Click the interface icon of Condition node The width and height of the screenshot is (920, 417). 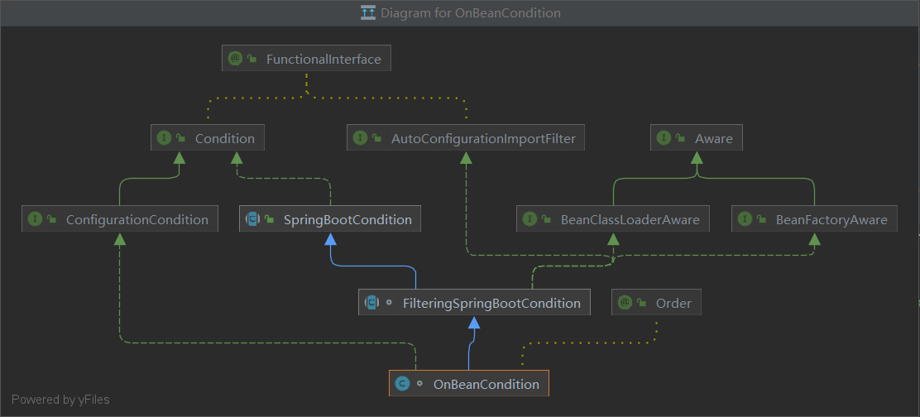click(x=165, y=138)
